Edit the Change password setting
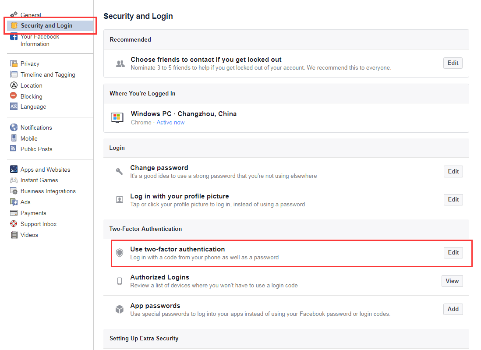The image size is (481, 350). tap(453, 171)
